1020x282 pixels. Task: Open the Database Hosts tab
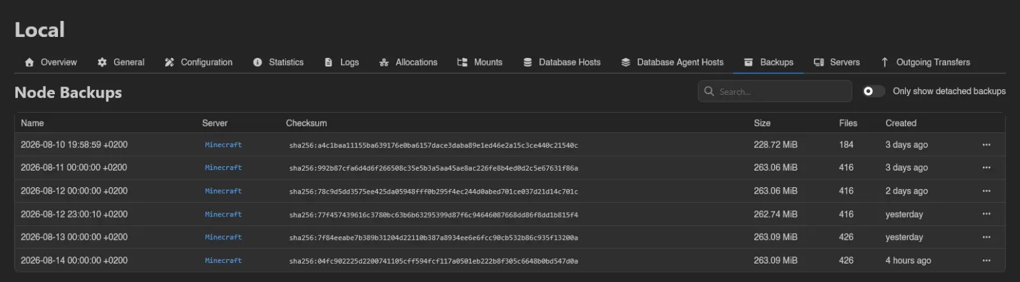click(562, 62)
